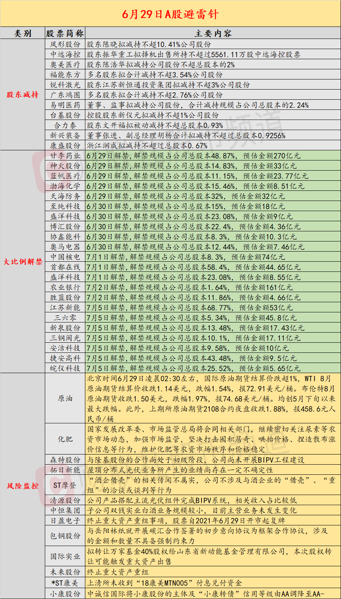Viewport: 341px width, 599px height.
Task: Click stock name 胜蓝股份
Action: [65, 298]
